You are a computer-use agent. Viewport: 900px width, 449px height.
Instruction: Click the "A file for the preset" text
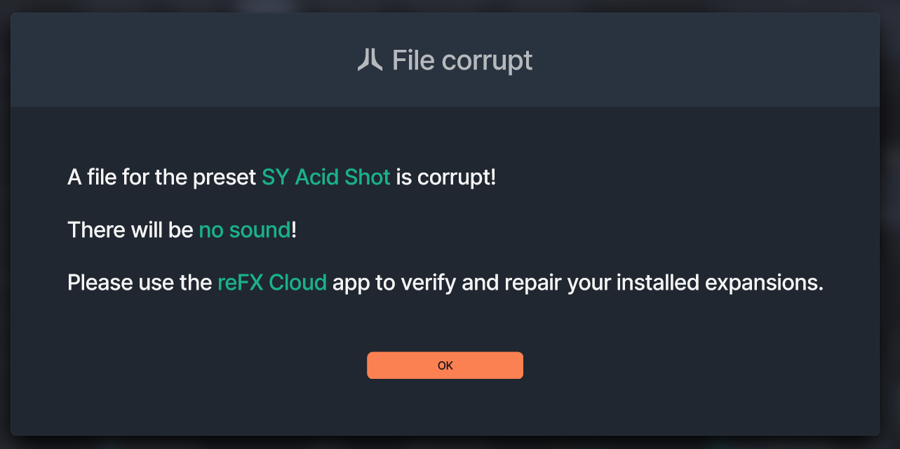tap(162, 177)
